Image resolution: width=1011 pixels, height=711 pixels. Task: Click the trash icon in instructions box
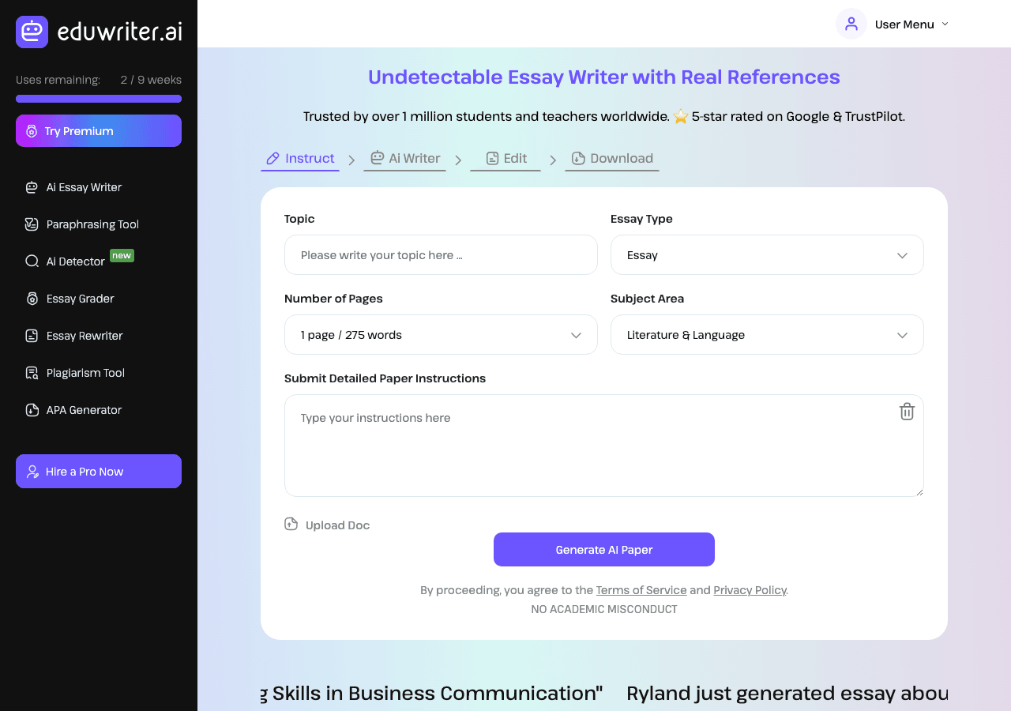907,412
